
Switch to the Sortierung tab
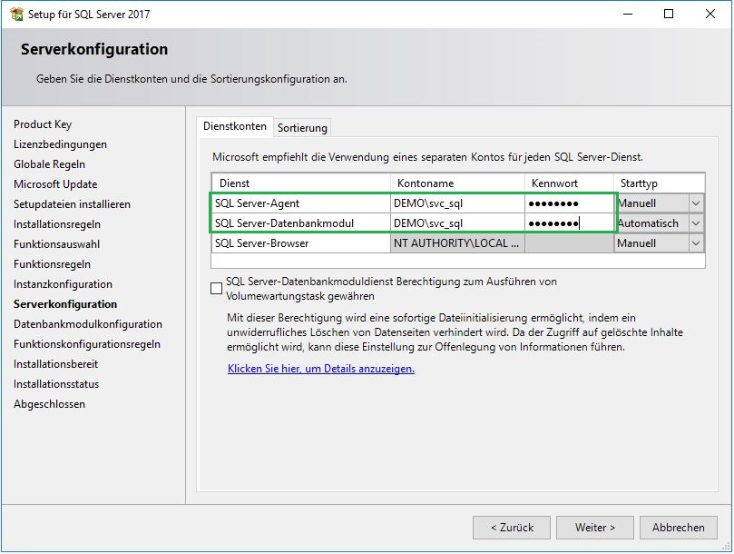tap(302, 127)
